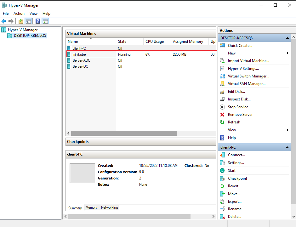
Task: Select the Inspect Disk action
Action: 239,99
